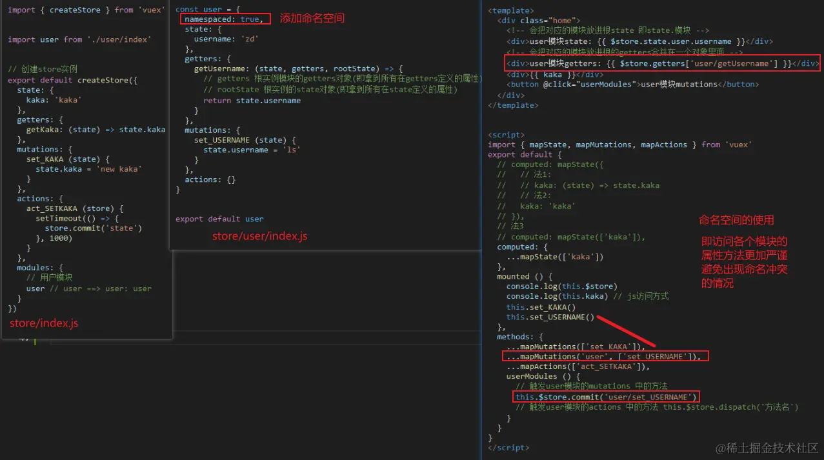Click the opening "<script>" tag
Viewport: 824px width, 460px height.
click(507, 135)
